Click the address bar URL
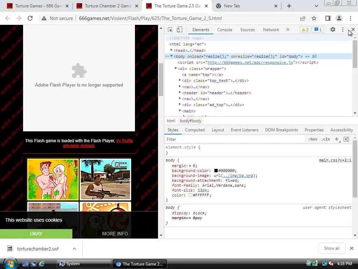 150,18
